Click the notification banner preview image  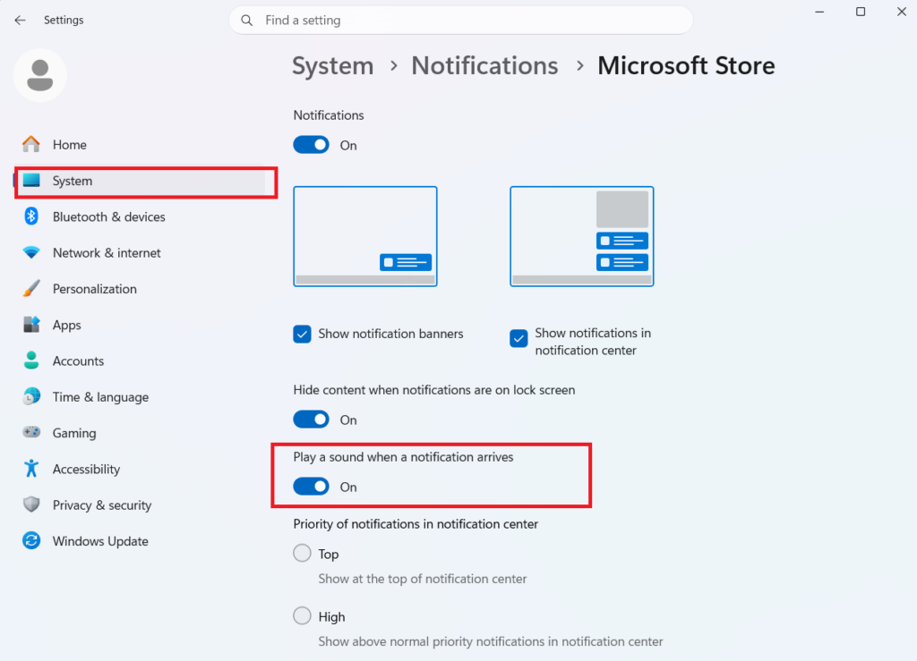click(365, 236)
